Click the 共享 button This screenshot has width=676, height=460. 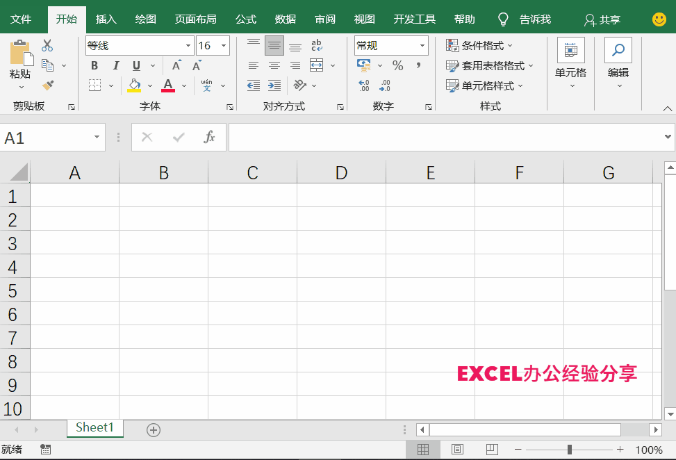[x=602, y=19]
